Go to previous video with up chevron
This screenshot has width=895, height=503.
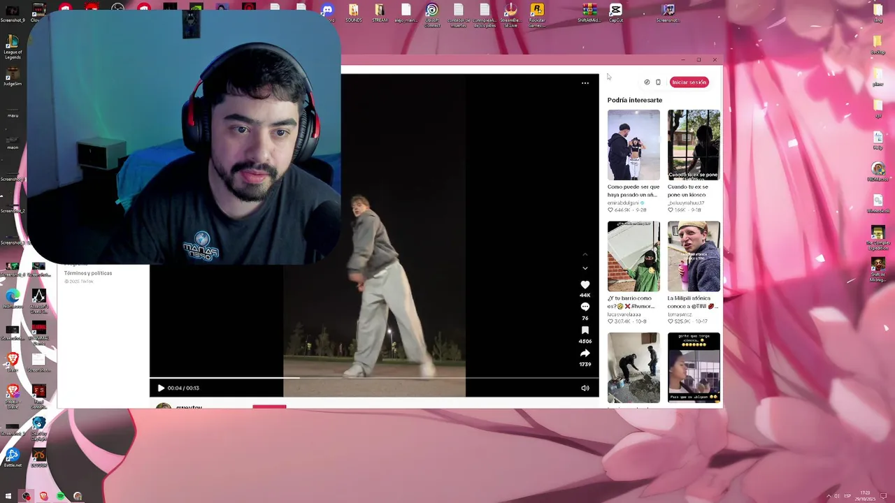(585, 254)
